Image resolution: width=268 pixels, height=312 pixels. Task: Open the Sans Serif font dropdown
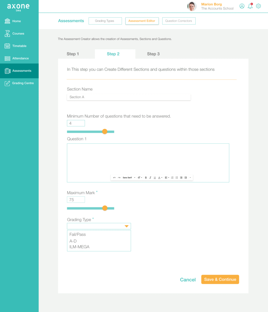129,178
